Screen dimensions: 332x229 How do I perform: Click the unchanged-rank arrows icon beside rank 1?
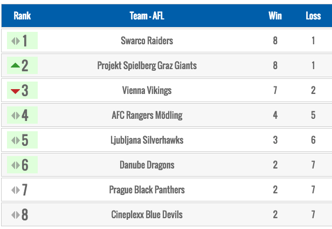pos(15,41)
